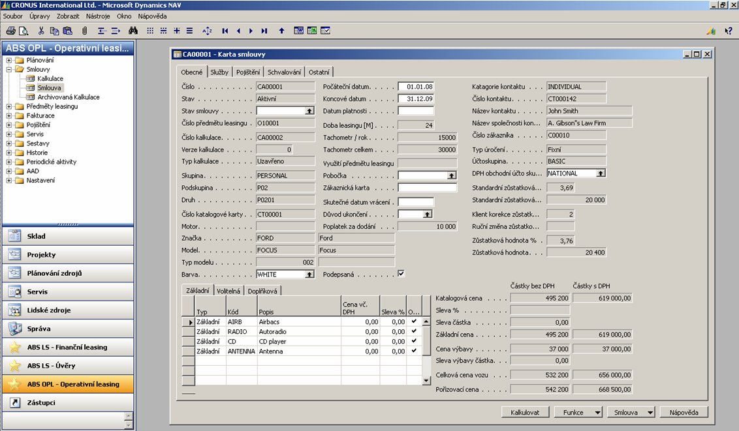Toggle the checkbox in the AIRB Airbacs row
The height and width of the screenshot is (431, 739).
414,321
